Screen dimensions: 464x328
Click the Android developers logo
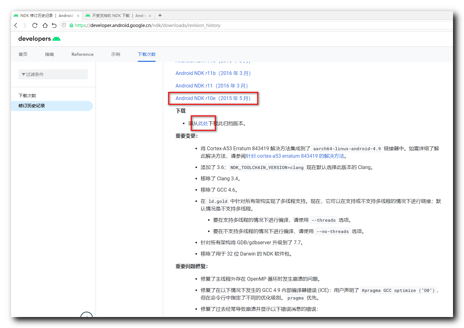(x=39, y=39)
